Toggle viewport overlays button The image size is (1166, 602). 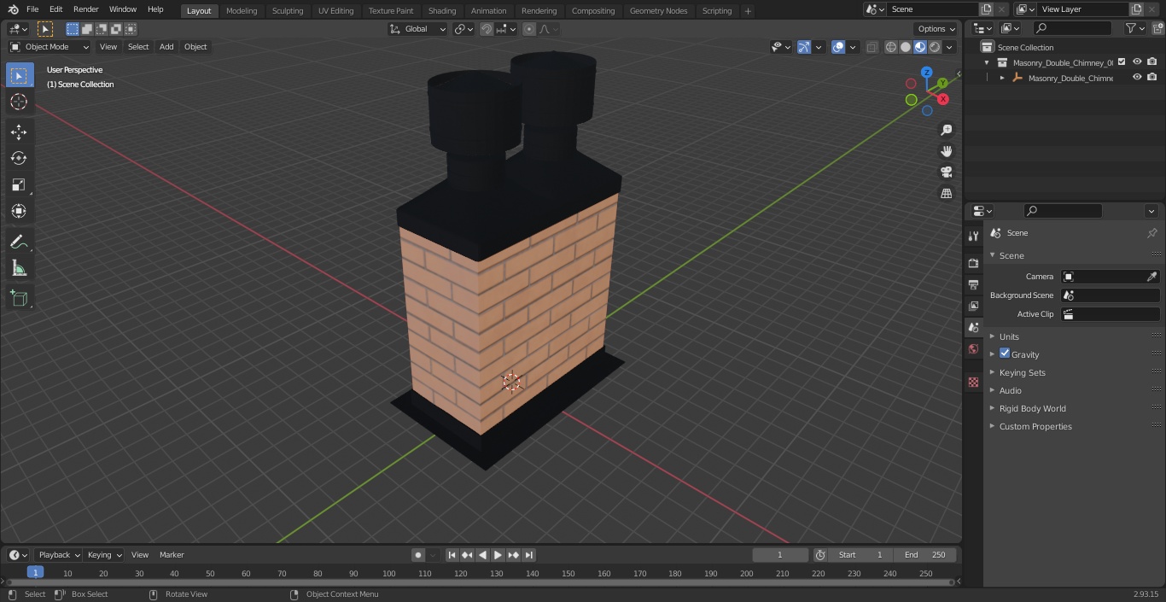click(838, 47)
